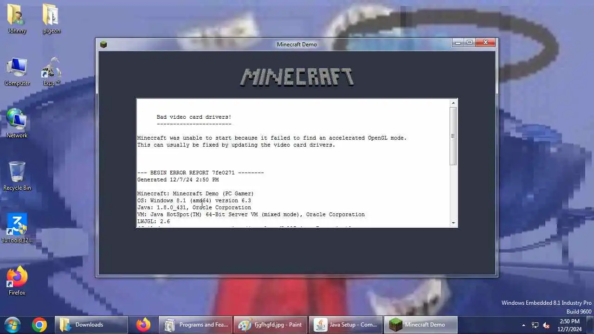
Task: Switch to Programs and Features taskbar window
Action: 195,325
